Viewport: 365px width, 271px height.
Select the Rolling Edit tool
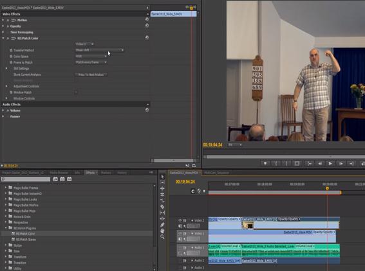coord(162,195)
